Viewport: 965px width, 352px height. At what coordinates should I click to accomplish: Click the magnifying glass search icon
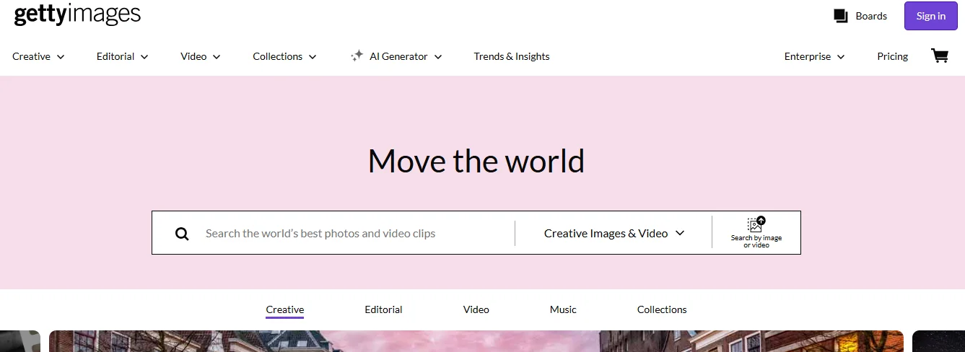182,234
